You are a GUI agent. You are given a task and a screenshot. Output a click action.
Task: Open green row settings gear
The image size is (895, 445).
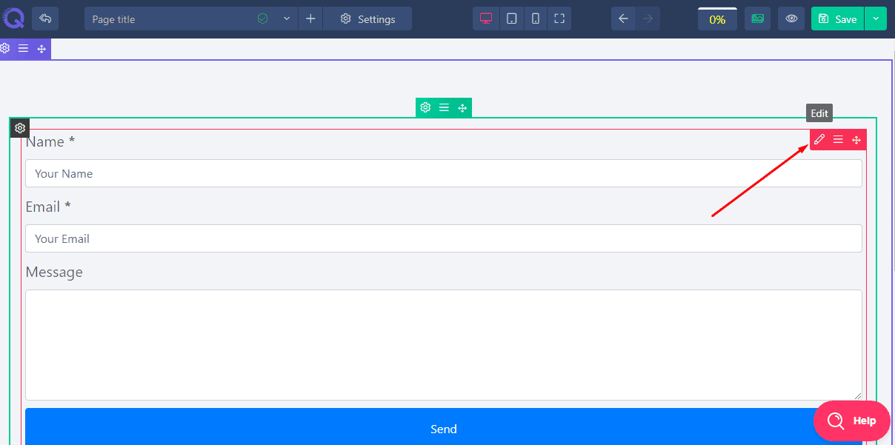coord(425,107)
